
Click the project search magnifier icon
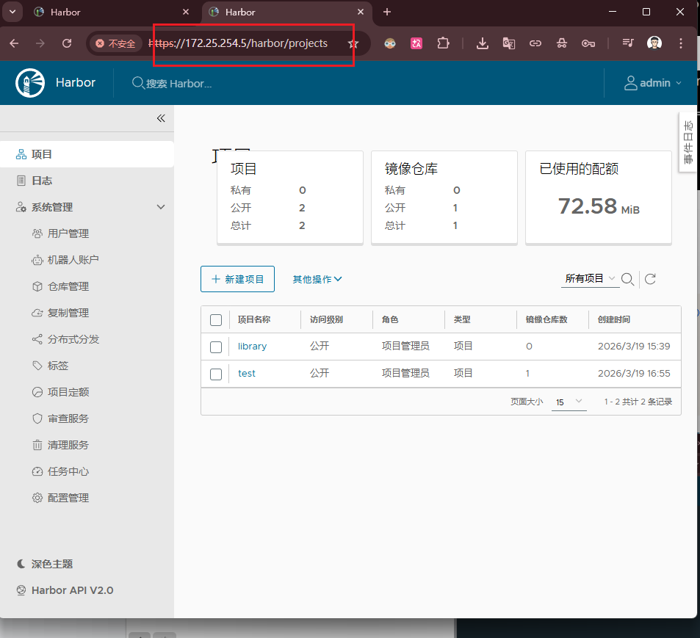(628, 279)
